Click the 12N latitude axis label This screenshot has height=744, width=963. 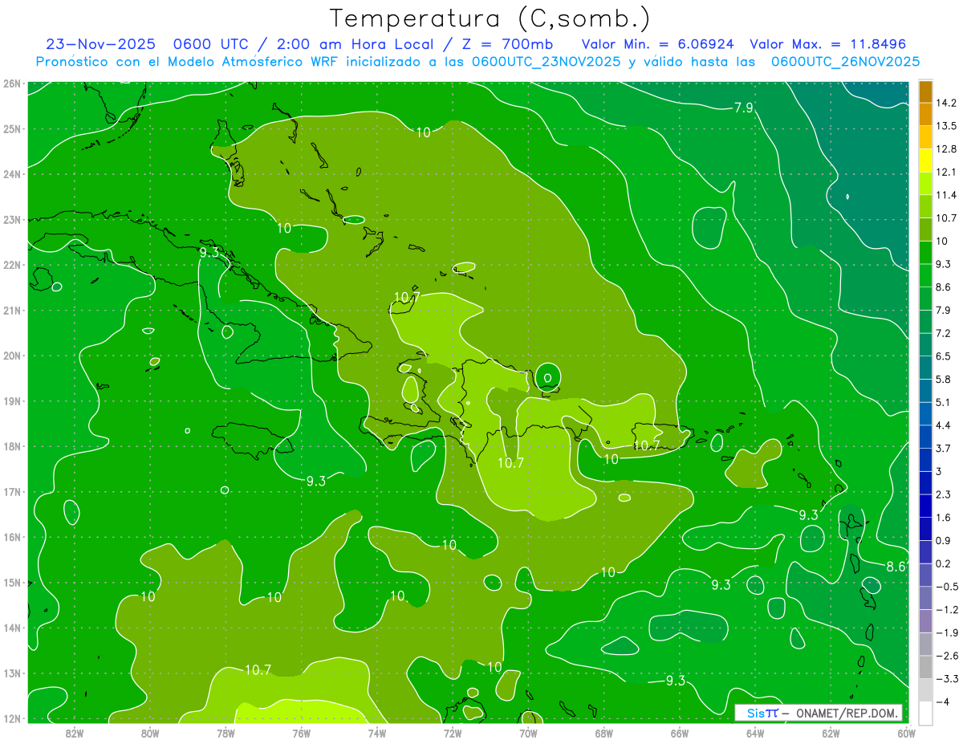pyautogui.click(x=11, y=719)
